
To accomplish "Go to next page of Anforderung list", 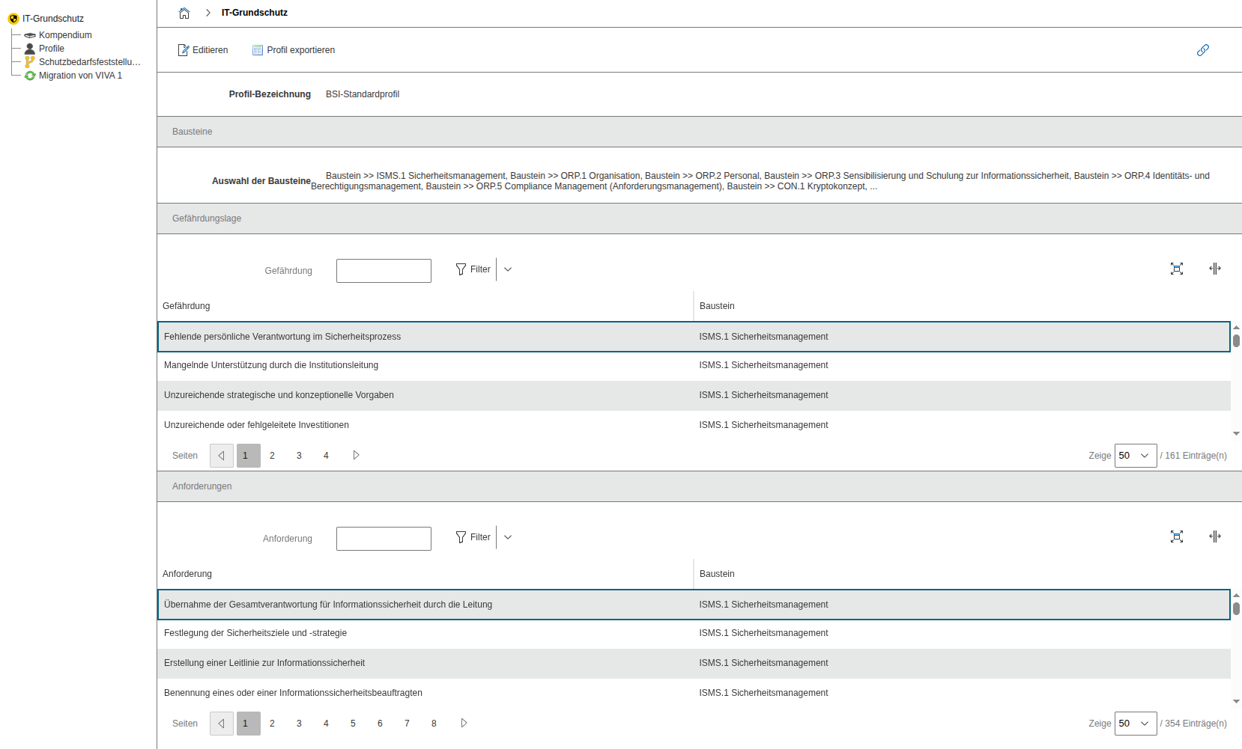I will 464,724.
